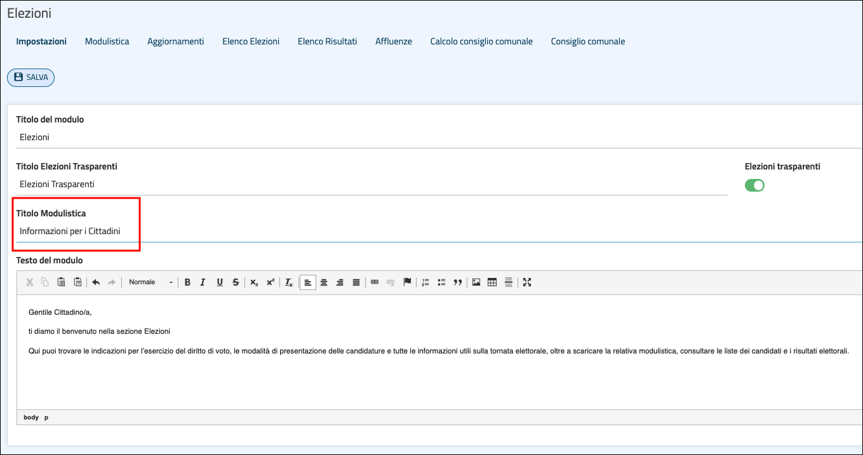Maximize the text editor to fullscreen
This screenshot has width=863, height=455.
(x=526, y=282)
